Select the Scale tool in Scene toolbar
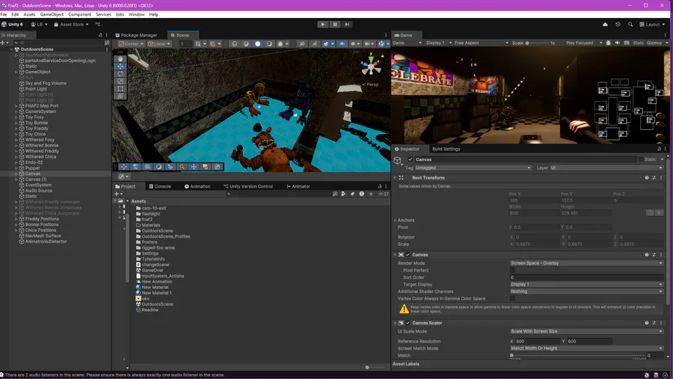This screenshot has width=673, height=379. click(x=120, y=81)
